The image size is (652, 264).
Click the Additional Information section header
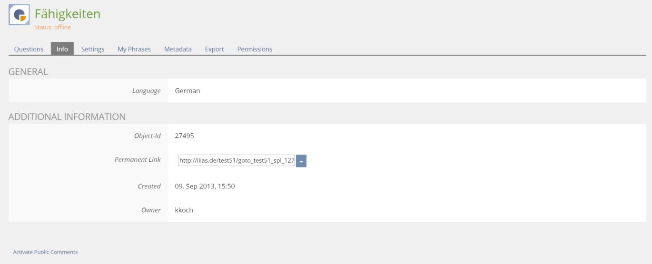(x=67, y=117)
